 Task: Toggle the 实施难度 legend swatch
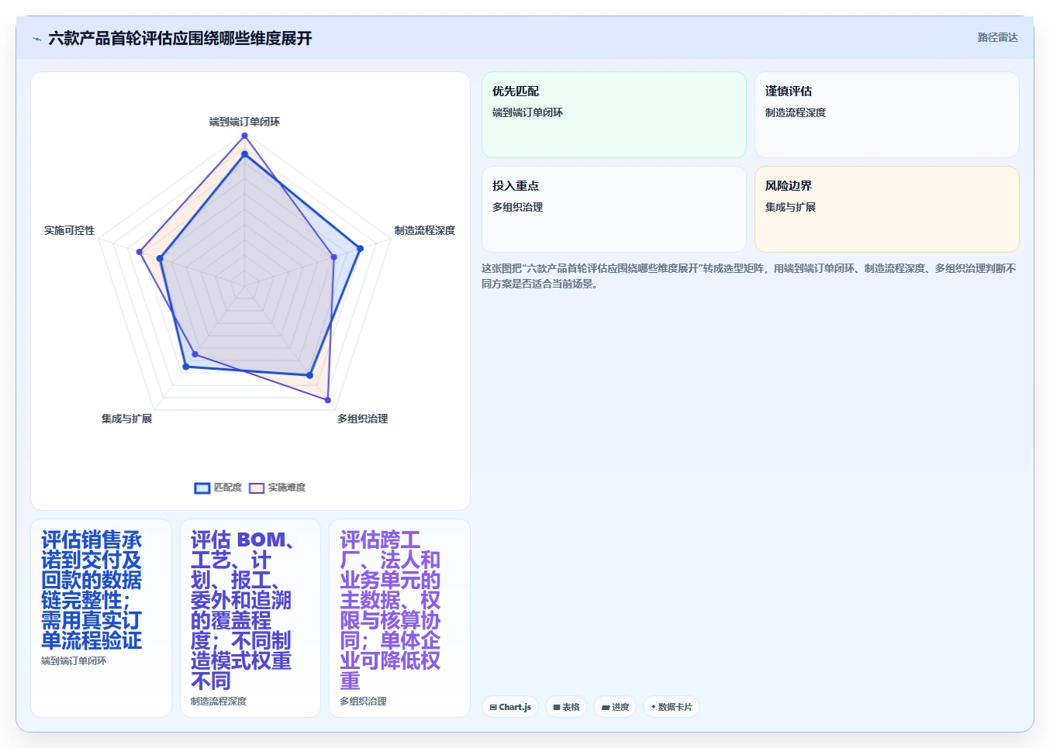tap(257, 488)
